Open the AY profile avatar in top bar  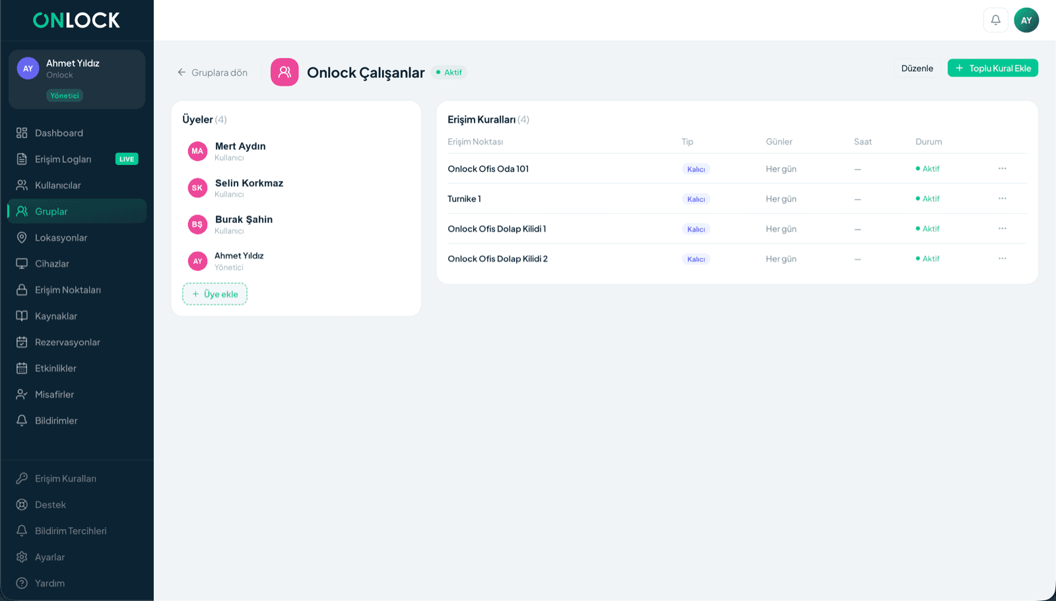click(1026, 20)
